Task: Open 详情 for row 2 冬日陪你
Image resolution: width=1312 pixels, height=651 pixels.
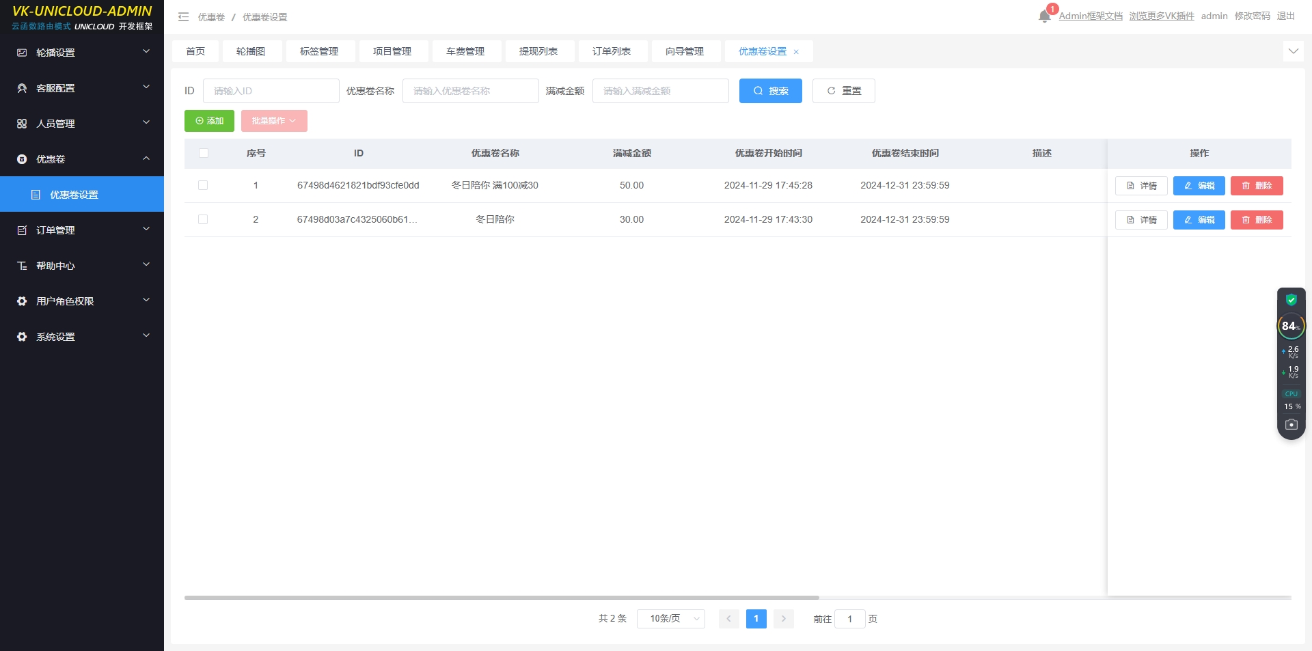Action: tap(1141, 220)
